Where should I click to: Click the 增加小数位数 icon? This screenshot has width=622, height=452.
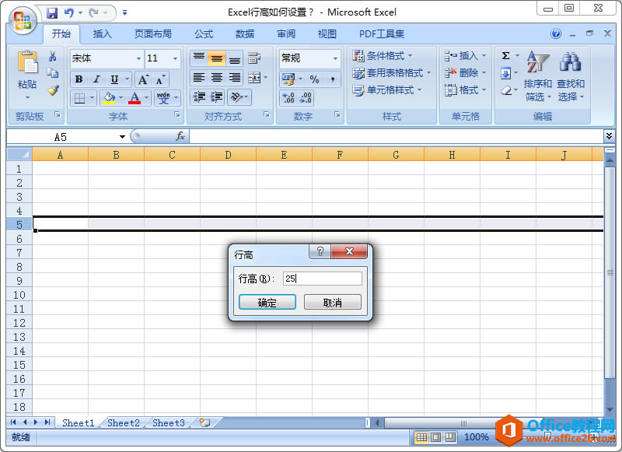[289, 99]
